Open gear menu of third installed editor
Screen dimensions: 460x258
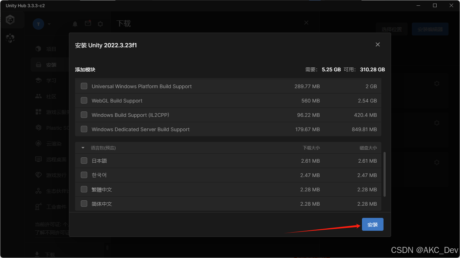tap(437, 162)
